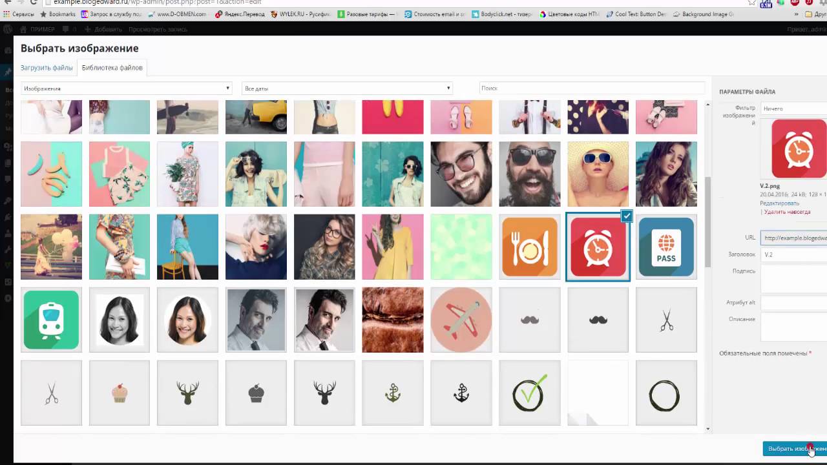Pick the pink airplane circle icon thumbnail

(x=461, y=320)
